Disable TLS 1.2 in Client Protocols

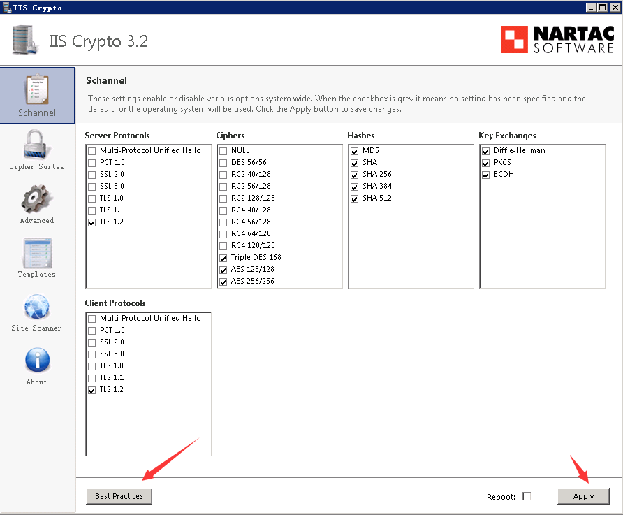92,389
